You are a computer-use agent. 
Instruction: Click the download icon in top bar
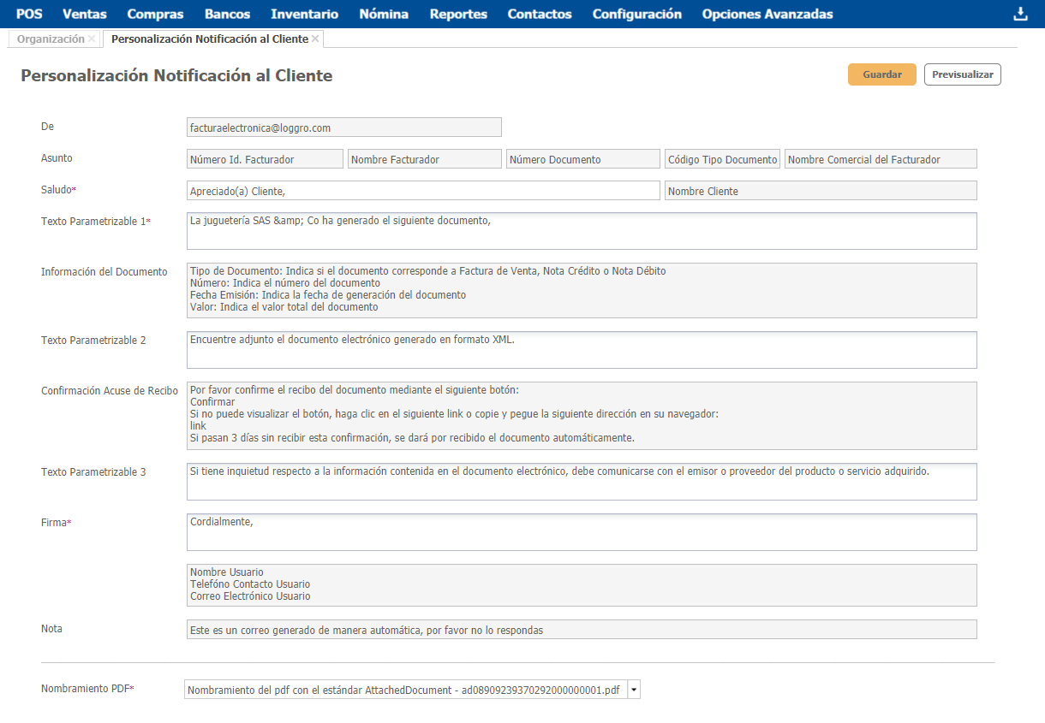point(1019,14)
